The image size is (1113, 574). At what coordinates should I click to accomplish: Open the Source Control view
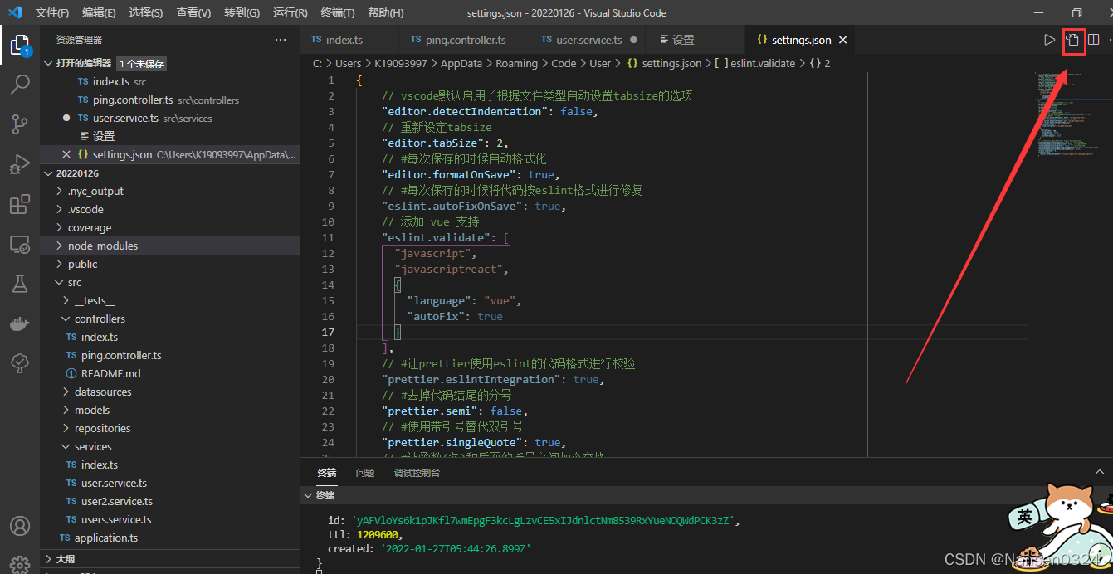[x=20, y=124]
